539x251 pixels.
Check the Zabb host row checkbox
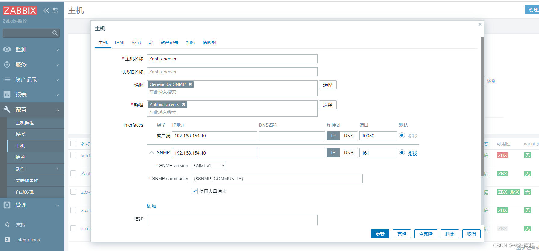[73, 173]
